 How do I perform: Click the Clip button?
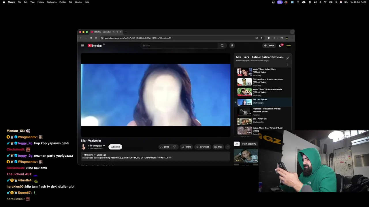[x=218, y=147]
